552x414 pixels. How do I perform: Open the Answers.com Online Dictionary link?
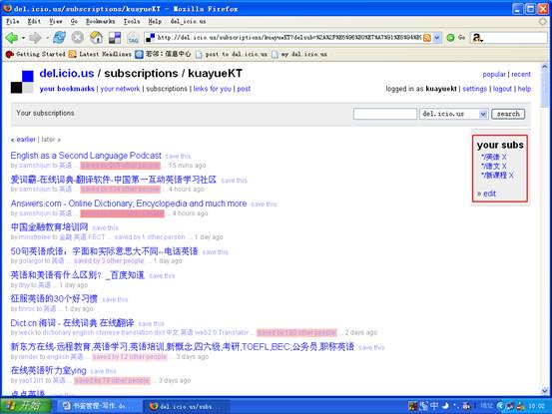click(129, 204)
